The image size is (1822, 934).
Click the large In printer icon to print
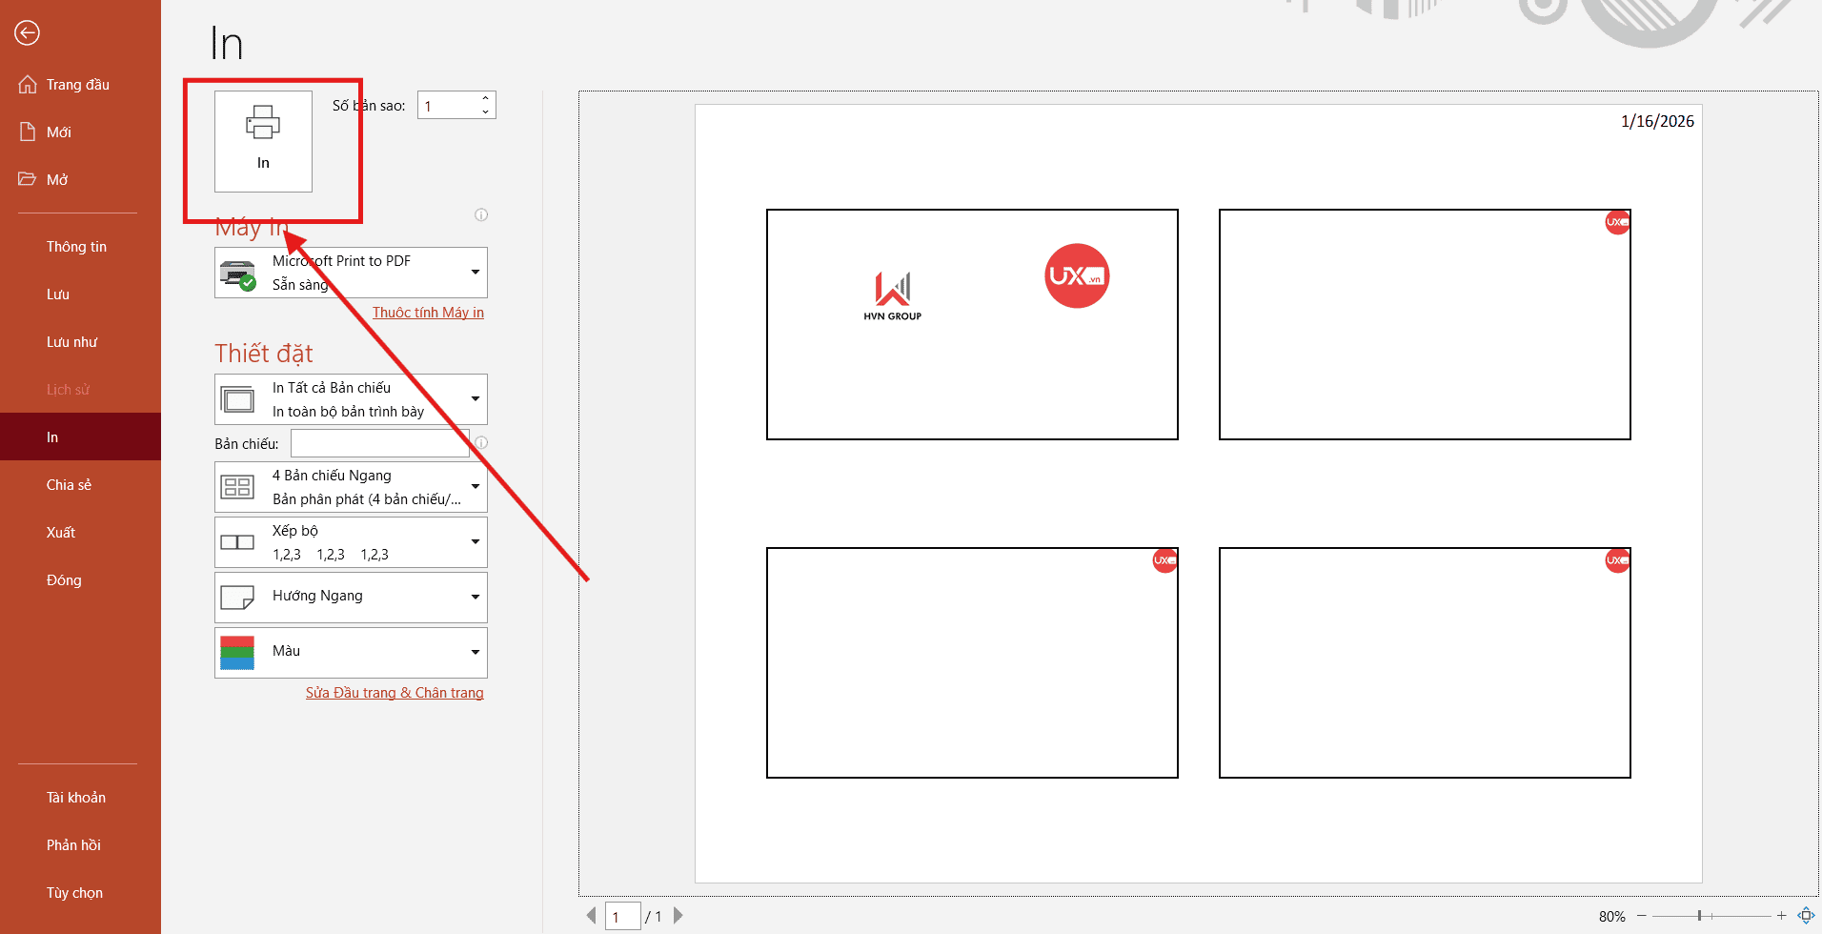(x=264, y=140)
